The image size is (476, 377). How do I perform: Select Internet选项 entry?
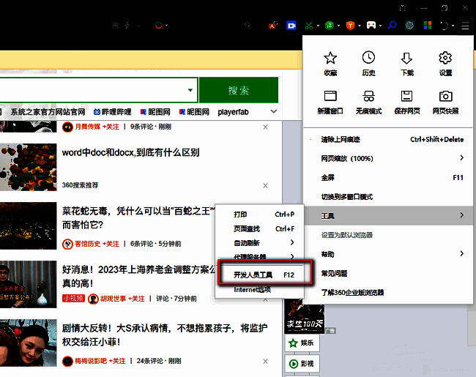tap(260, 290)
